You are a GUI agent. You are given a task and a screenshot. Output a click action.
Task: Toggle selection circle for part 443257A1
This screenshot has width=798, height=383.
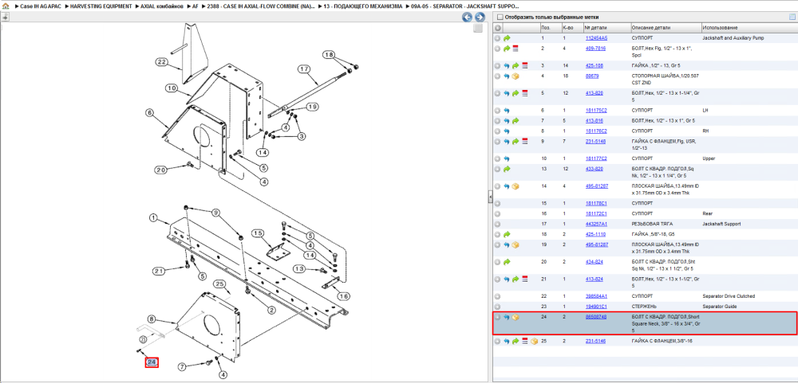[498, 224]
